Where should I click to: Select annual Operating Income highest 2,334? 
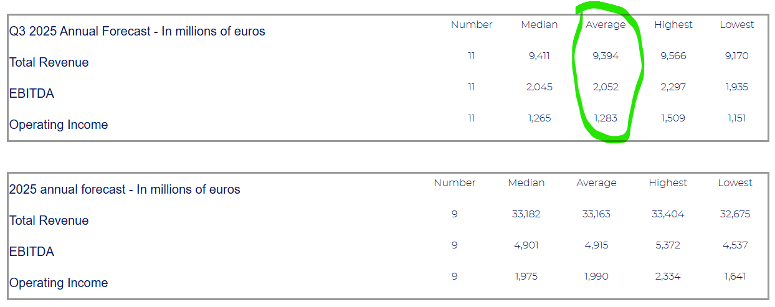tap(668, 276)
